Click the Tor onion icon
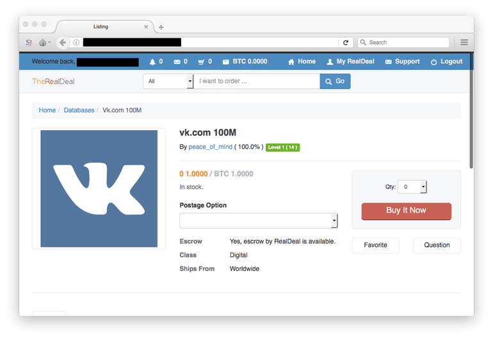493x339 pixels. (43, 42)
